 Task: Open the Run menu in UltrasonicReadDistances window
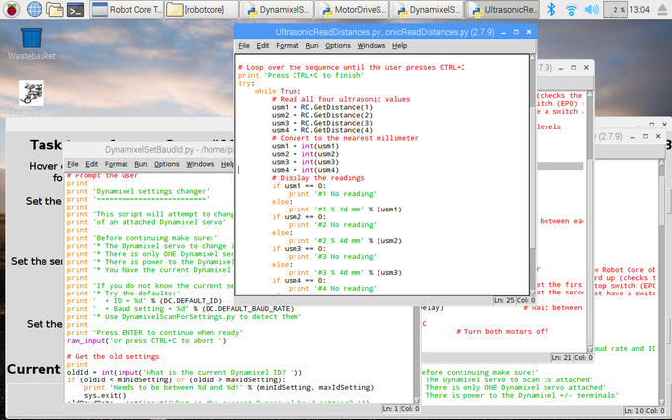pyautogui.click(x=311, y=45)
